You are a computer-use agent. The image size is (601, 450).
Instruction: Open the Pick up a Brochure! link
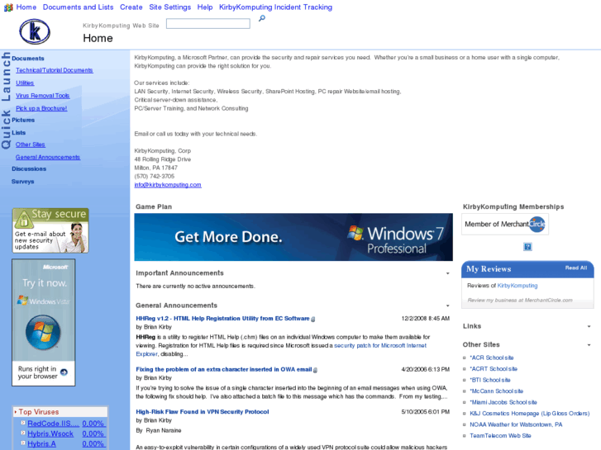[41, 108]
